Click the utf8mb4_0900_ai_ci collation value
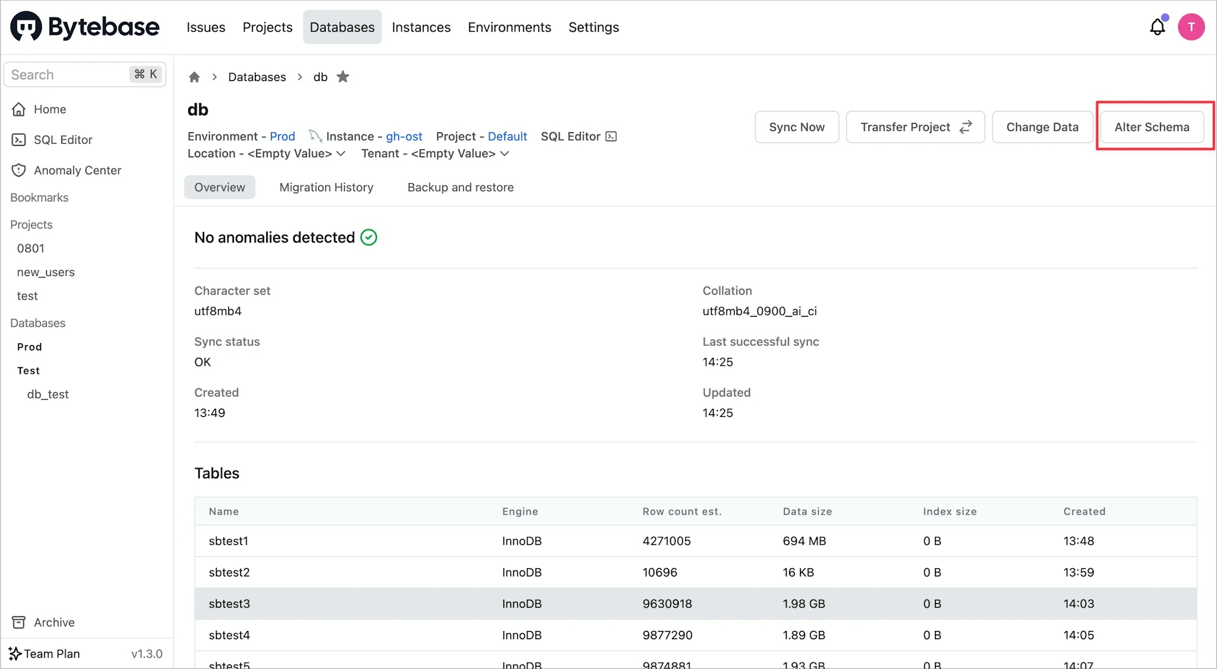The height and width of the screenshot is (669, 1217). click(759, 311)
